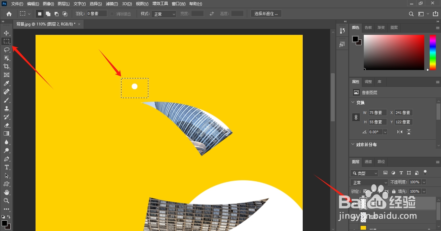This screenshot has height=231, width=441.
Task: Open rotation angle dropdown
Action: point(385,132)
